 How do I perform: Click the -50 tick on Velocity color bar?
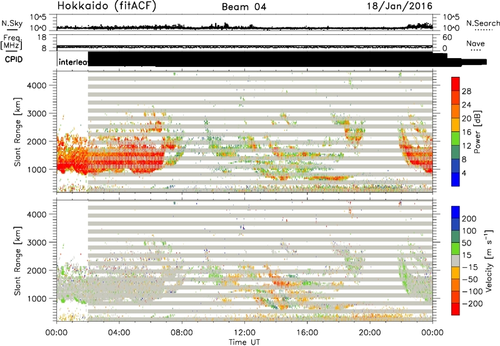470,279
